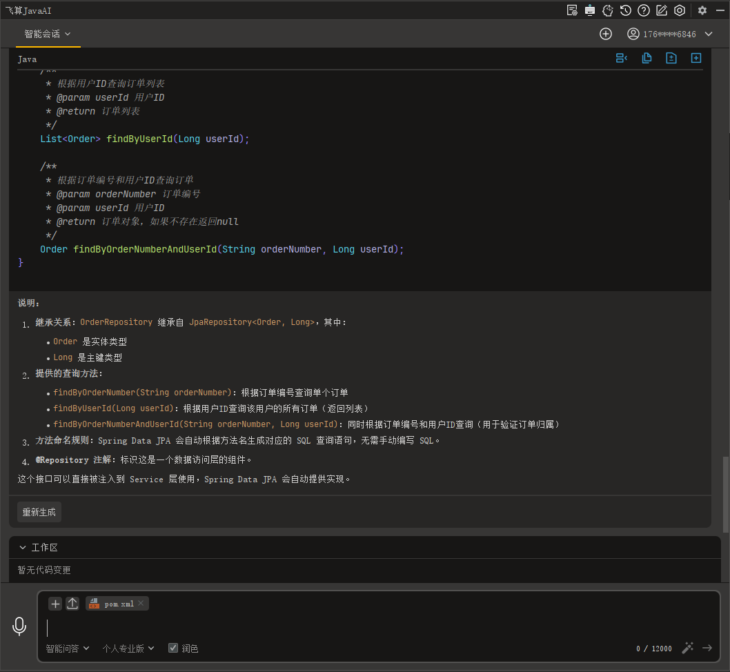The image size is (730, 672).
Task: Click the user avatar icon
Action: [633, 34]
